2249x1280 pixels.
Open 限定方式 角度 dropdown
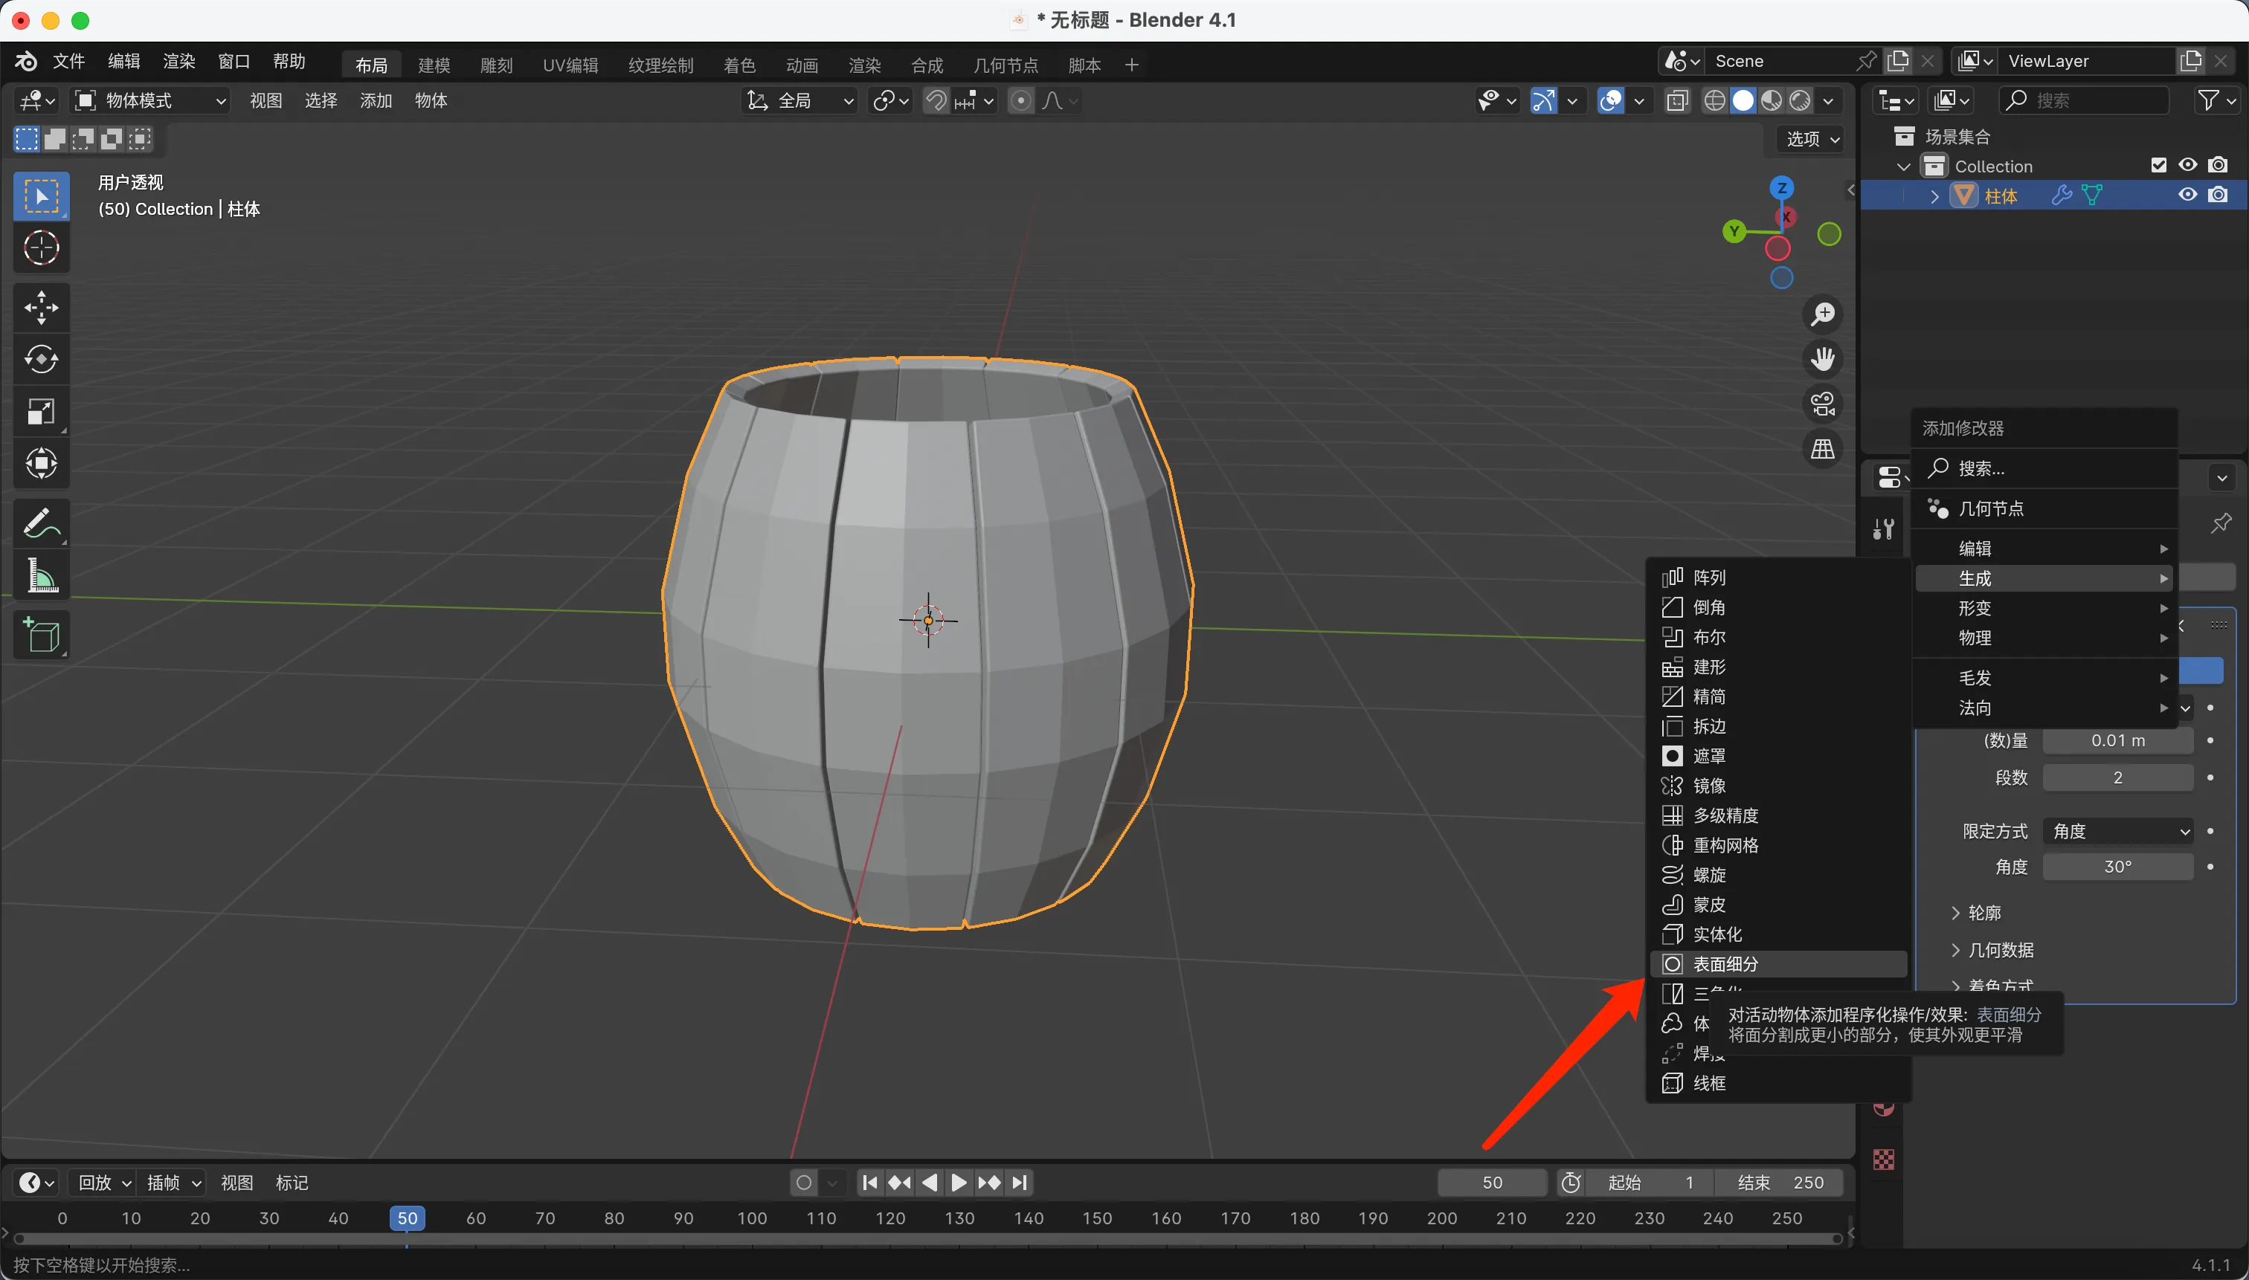click(x=2118, y=831)
